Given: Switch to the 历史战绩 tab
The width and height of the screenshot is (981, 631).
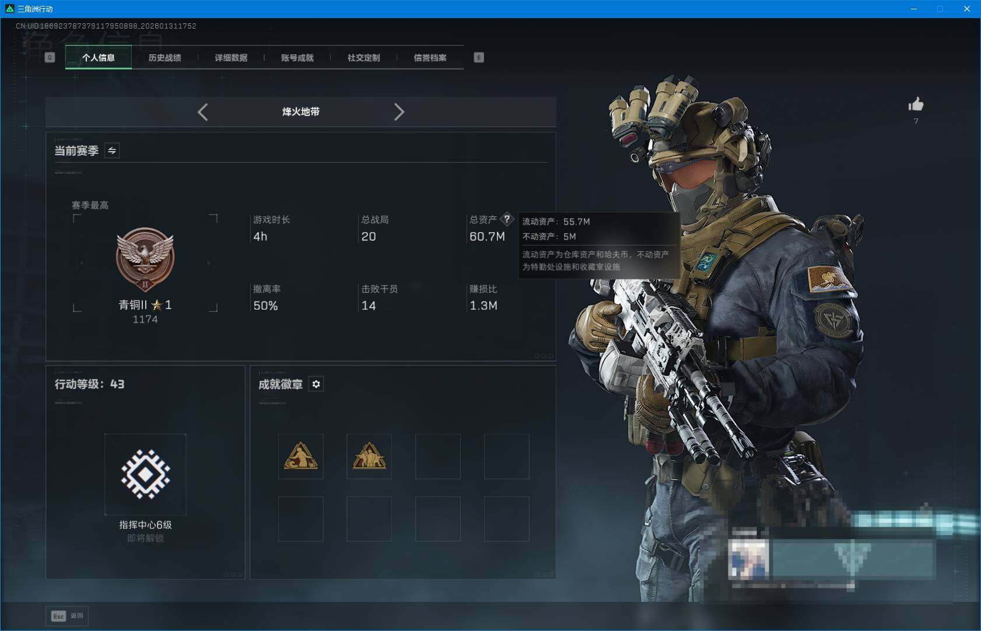Looking at the screenshot, I should coord(164,57).
